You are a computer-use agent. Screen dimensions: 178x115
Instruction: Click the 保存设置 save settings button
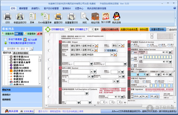point(144,29)
